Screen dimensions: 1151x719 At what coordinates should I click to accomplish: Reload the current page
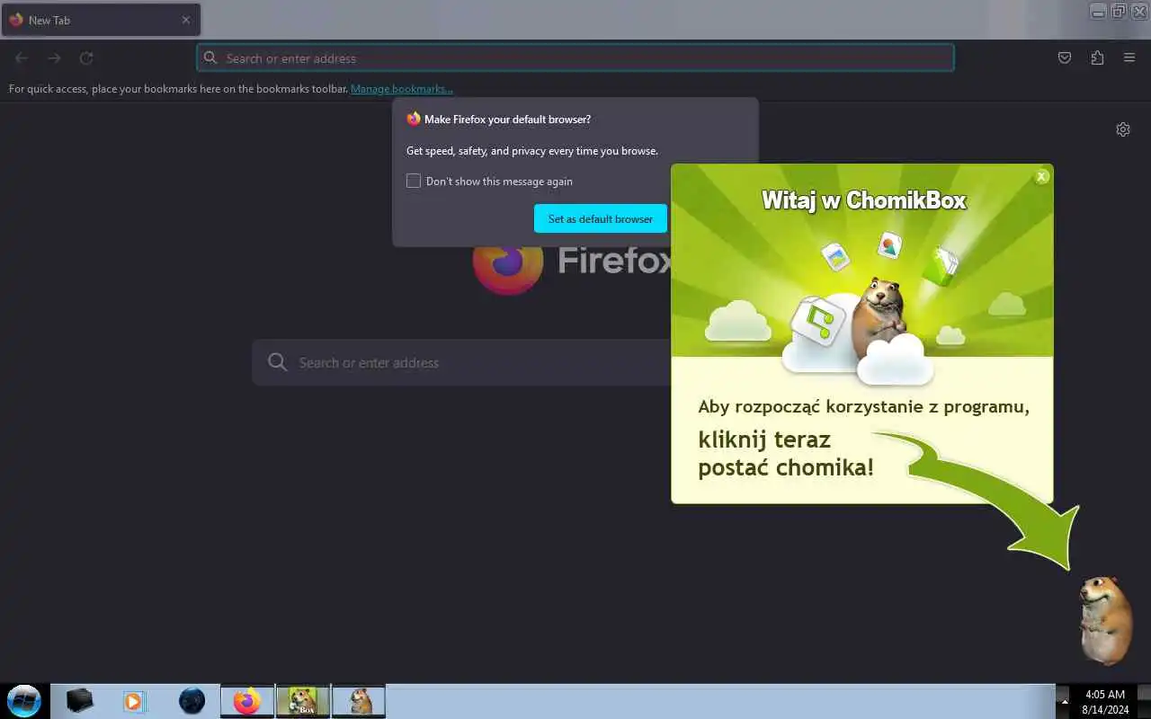(86, 58)
